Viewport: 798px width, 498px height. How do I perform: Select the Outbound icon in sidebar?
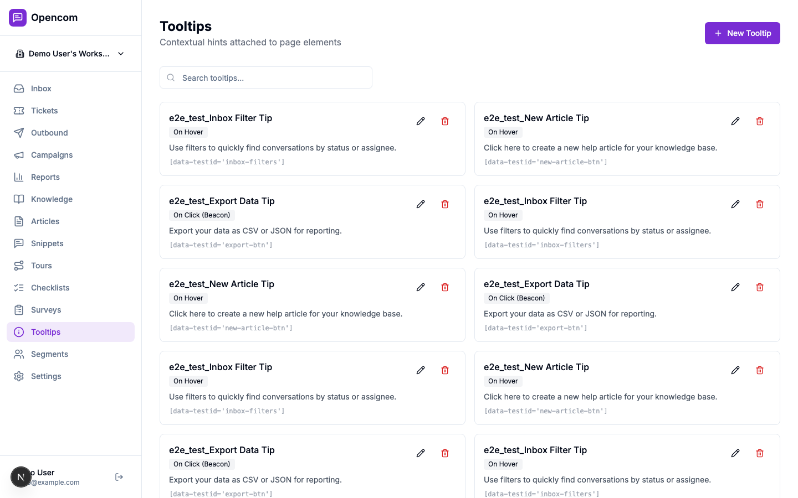18,133
